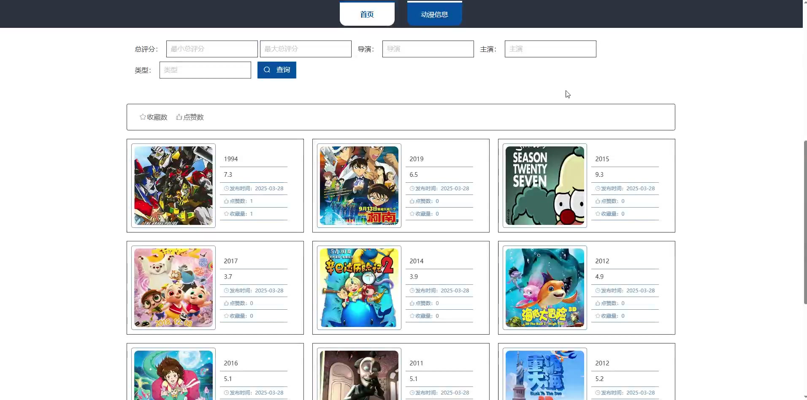This screenshot has height=400, width=807.
Task: Click the clock icon on the 2015 card
Action: [598, 189]
